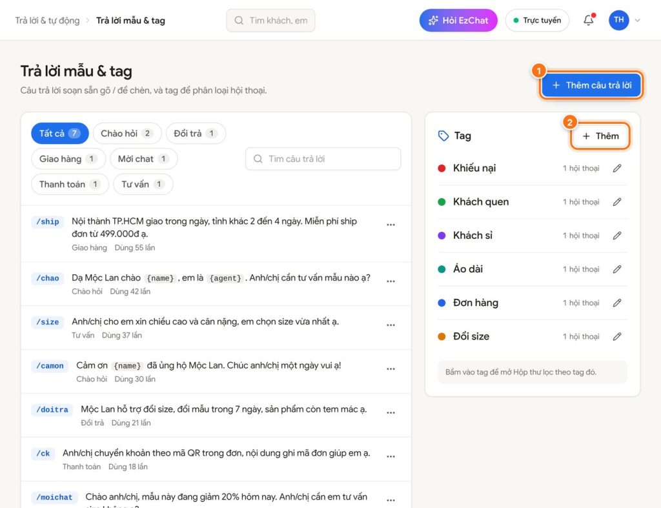Toggle the Trực tuyến online status
Screen dimensions: 661x508
click(x=537, y=20)
